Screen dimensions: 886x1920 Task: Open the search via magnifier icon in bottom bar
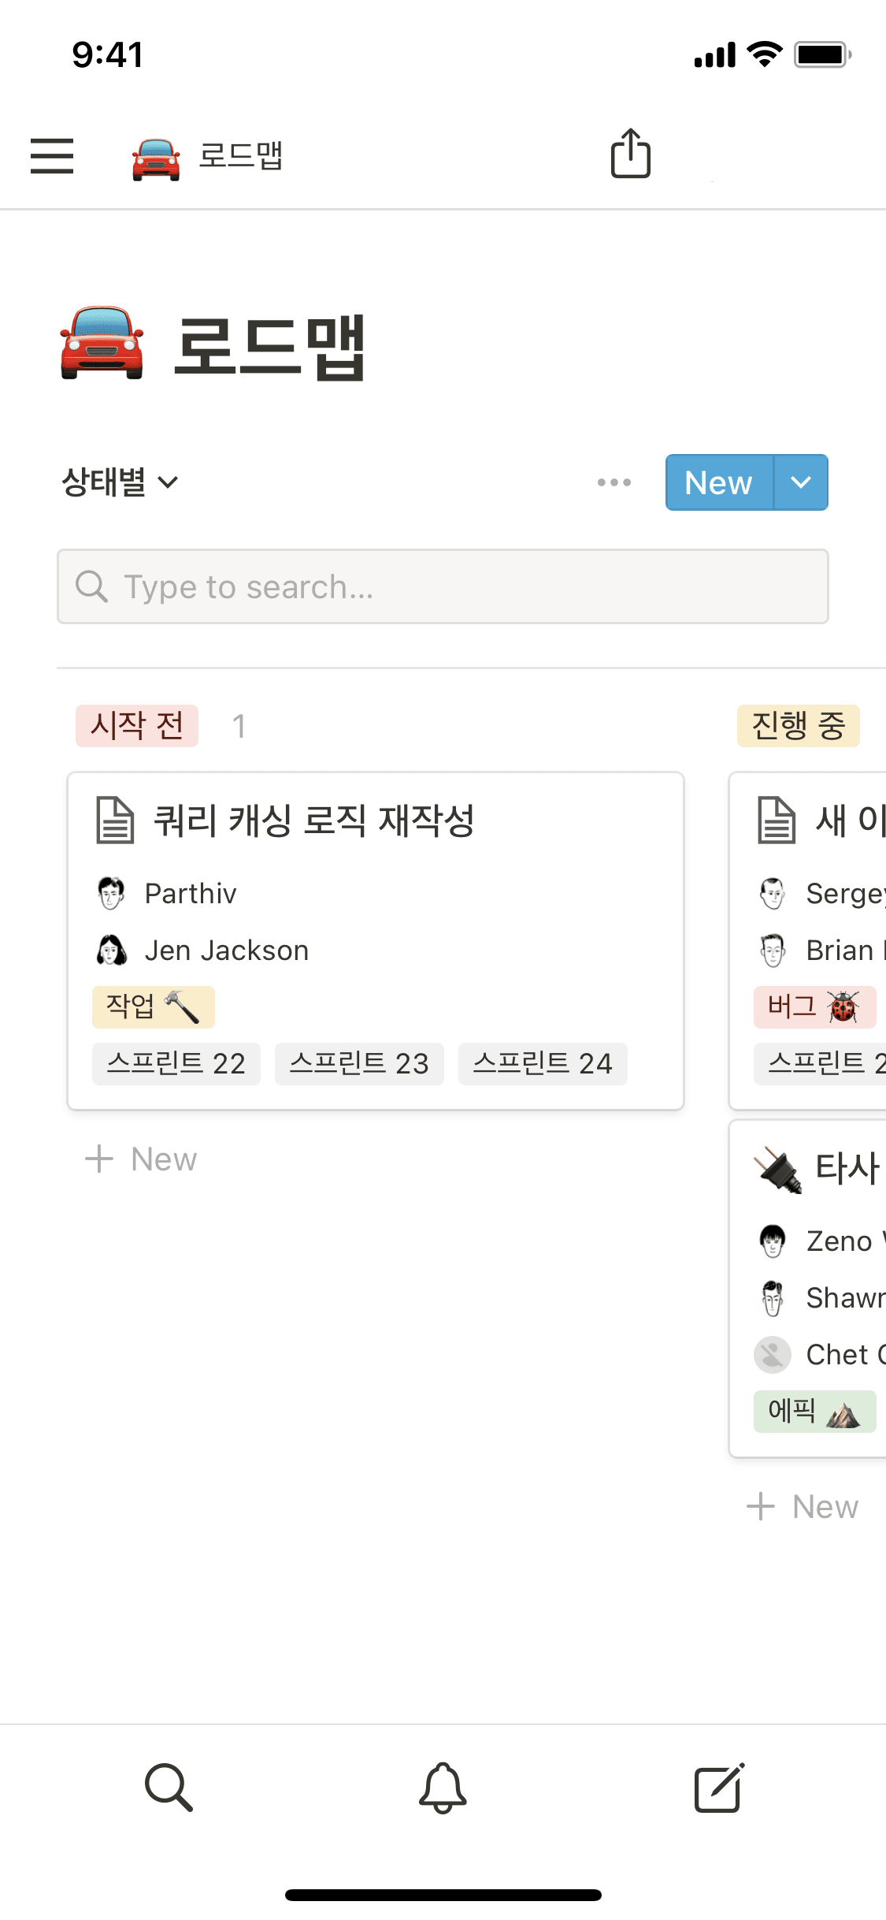coord(168,1788)
